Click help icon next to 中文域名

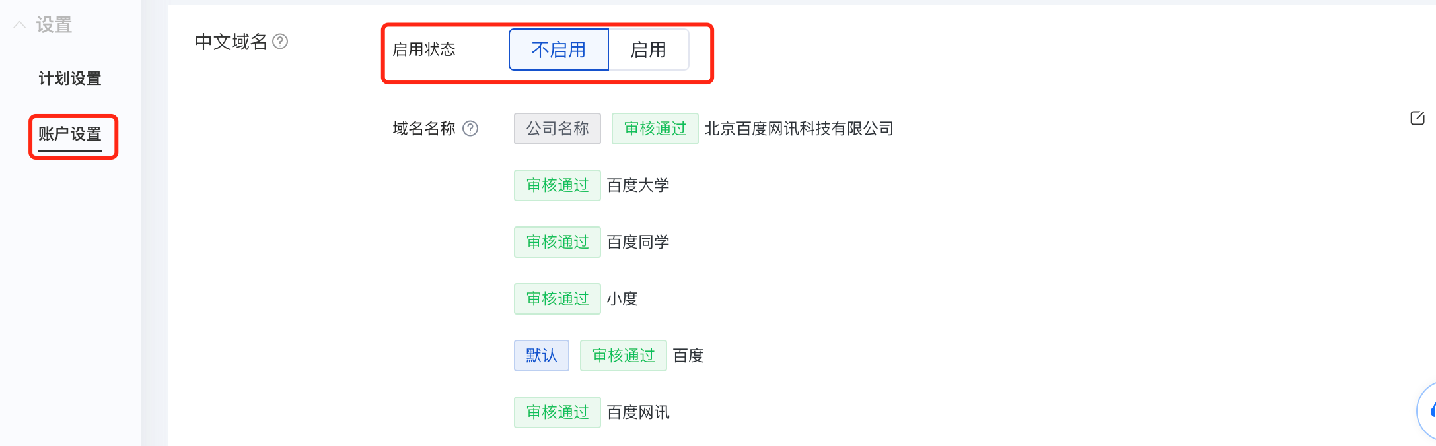click(x=280, y=42)
